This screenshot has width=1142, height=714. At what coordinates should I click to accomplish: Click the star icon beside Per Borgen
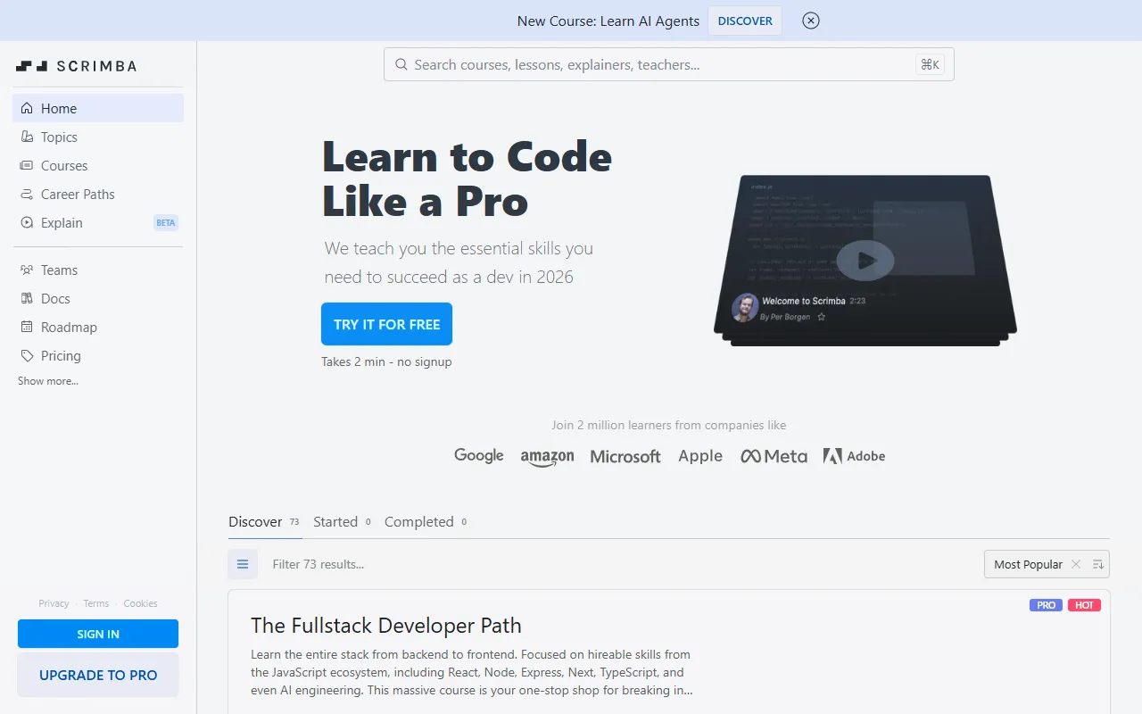pyautogui.click(x=822, y=317)
